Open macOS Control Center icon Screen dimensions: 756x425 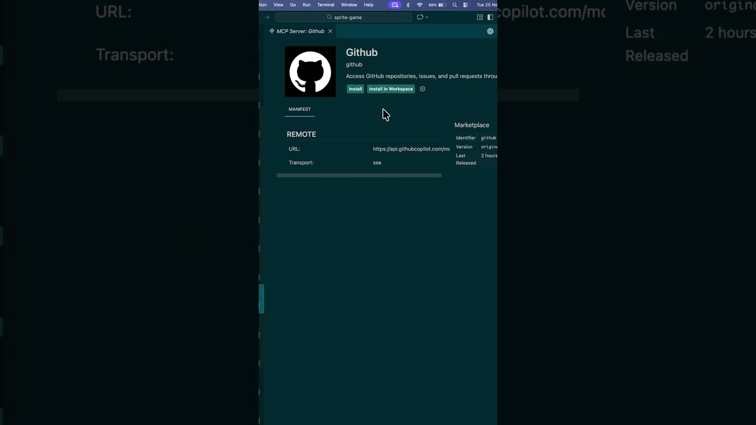point(465,5)
